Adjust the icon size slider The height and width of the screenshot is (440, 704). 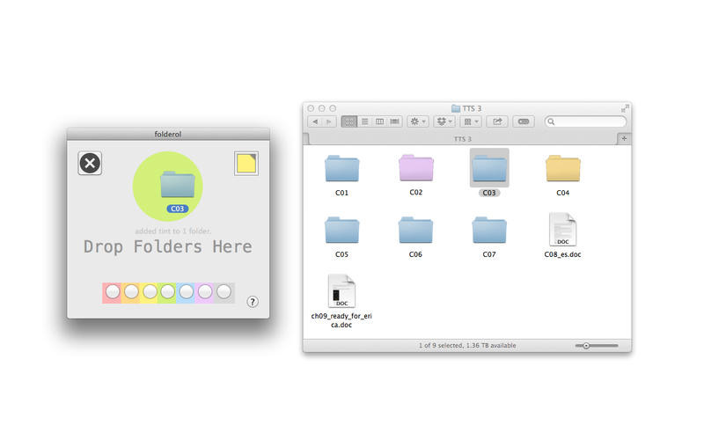coord(587,346)
